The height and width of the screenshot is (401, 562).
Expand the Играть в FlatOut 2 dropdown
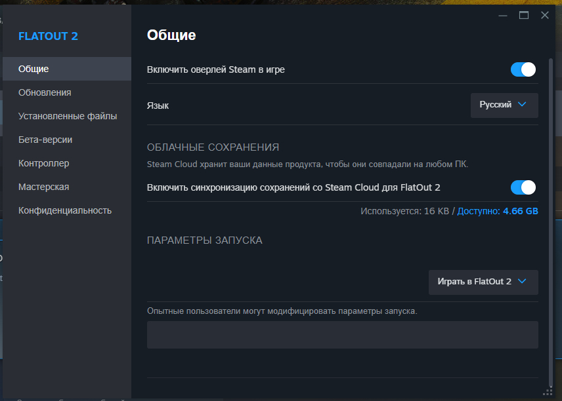(x=483, y=282)
